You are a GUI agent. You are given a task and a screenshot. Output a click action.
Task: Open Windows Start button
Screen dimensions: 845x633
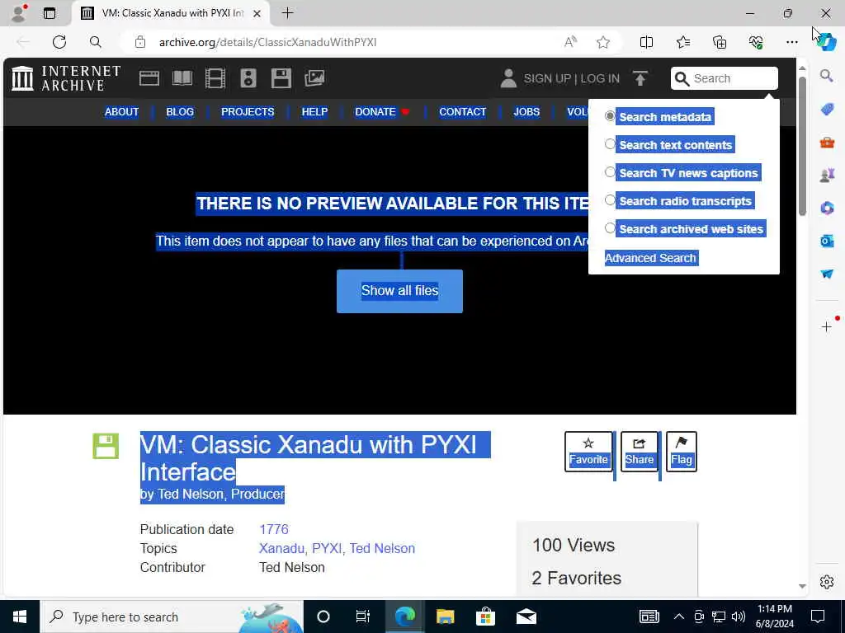pyautogui.click(x=20, y=617)
